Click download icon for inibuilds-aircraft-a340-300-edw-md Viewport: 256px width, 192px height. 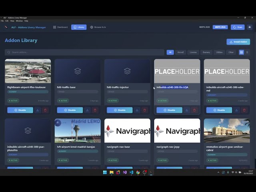(236, 110)
